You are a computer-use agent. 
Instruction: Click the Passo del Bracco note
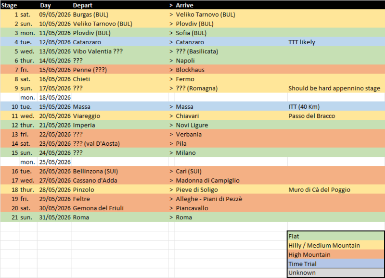[x=311, y=116]
